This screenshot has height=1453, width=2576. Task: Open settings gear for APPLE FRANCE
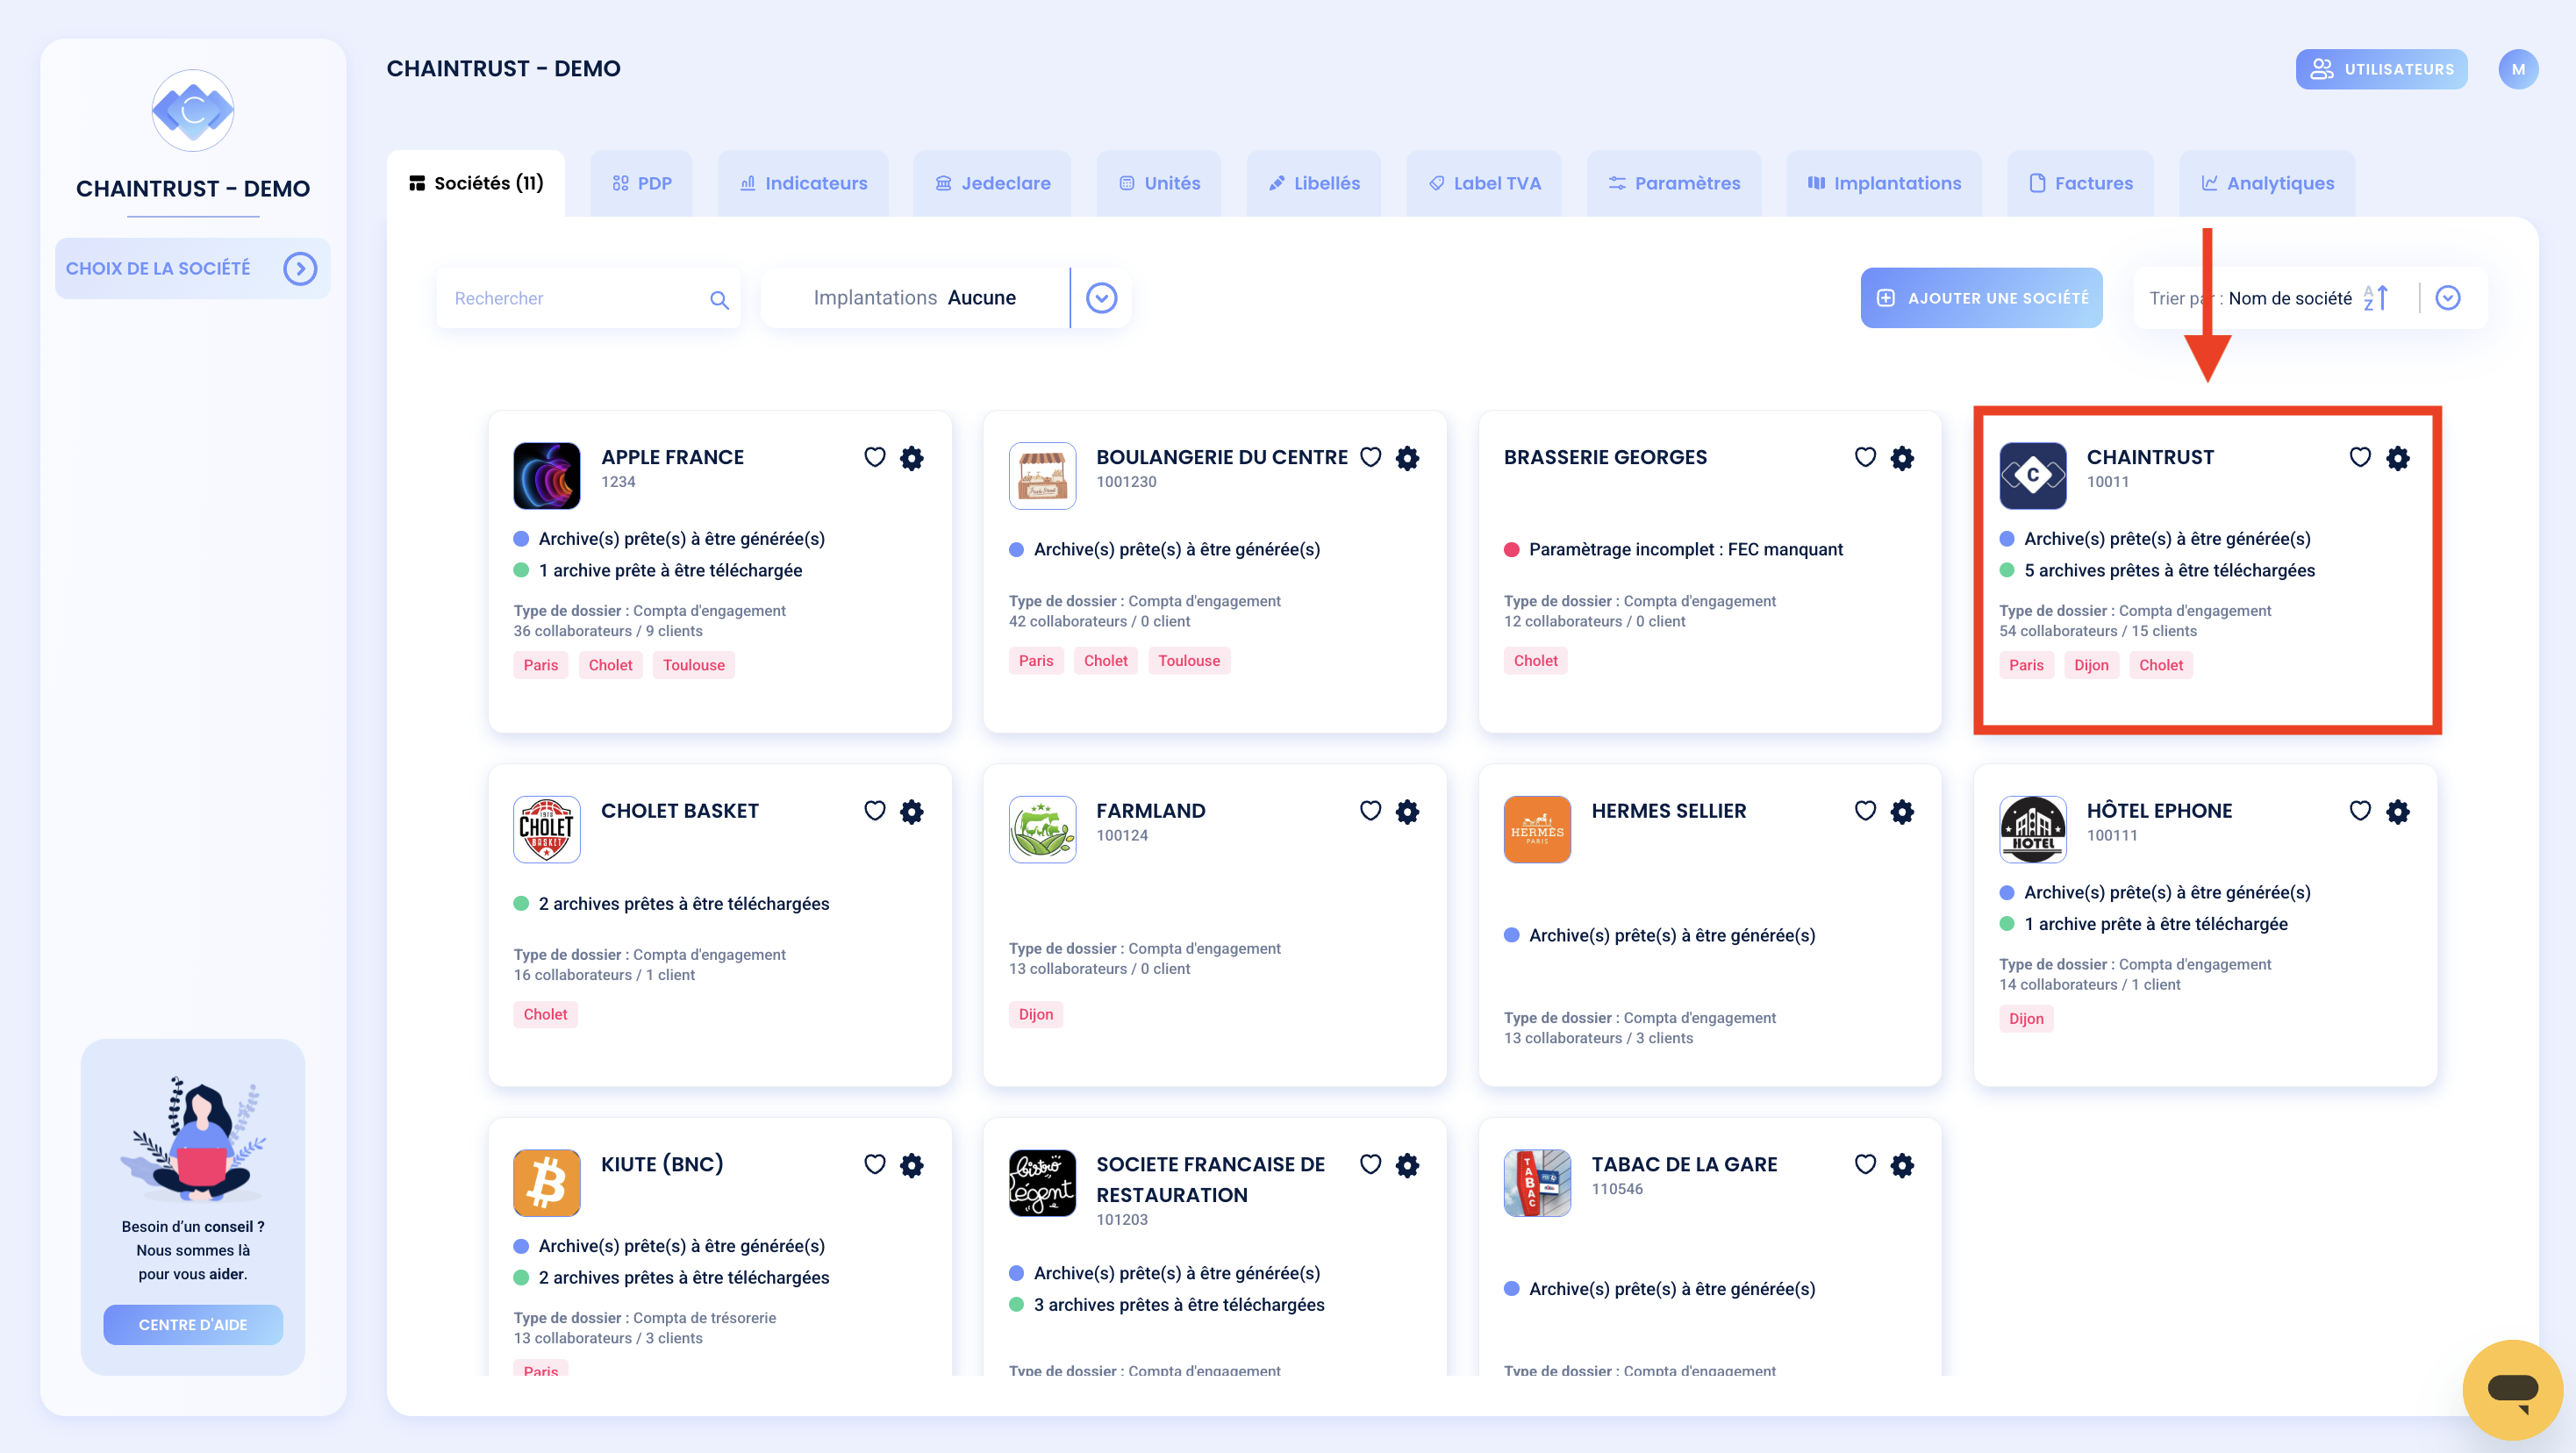point(912,458)
